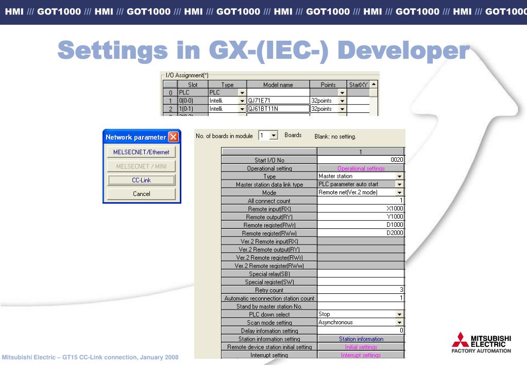
Task: Click the Special register(SW) value cell
Action: pyautogui.click(x=361, y=281)
